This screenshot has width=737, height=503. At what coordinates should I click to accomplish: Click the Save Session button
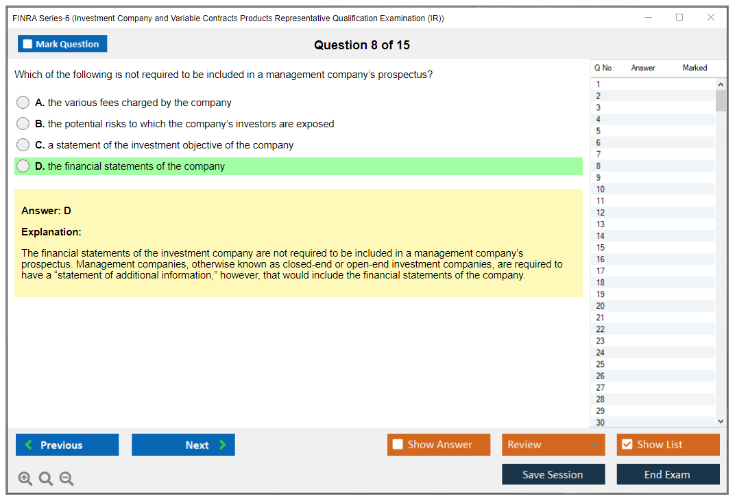[553, 474]
